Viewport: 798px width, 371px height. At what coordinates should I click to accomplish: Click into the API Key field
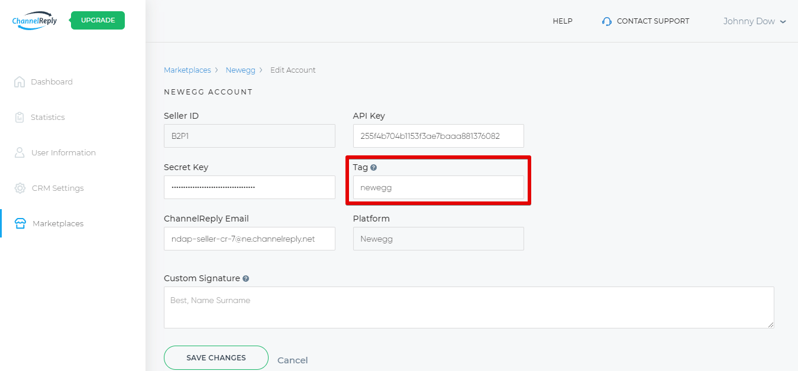[438, 136]
